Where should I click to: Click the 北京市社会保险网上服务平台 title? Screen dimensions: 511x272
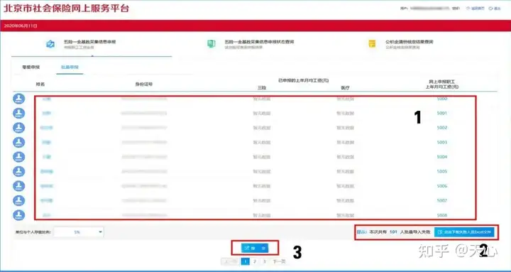click(x=66, y=9)
